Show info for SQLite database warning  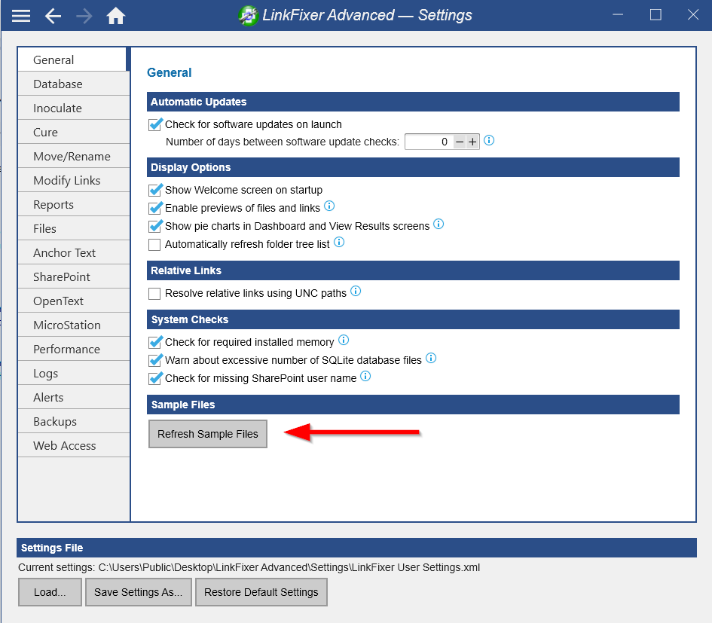tap(431, 359)
